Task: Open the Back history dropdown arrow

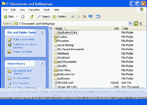Action: tap(17, 16)
